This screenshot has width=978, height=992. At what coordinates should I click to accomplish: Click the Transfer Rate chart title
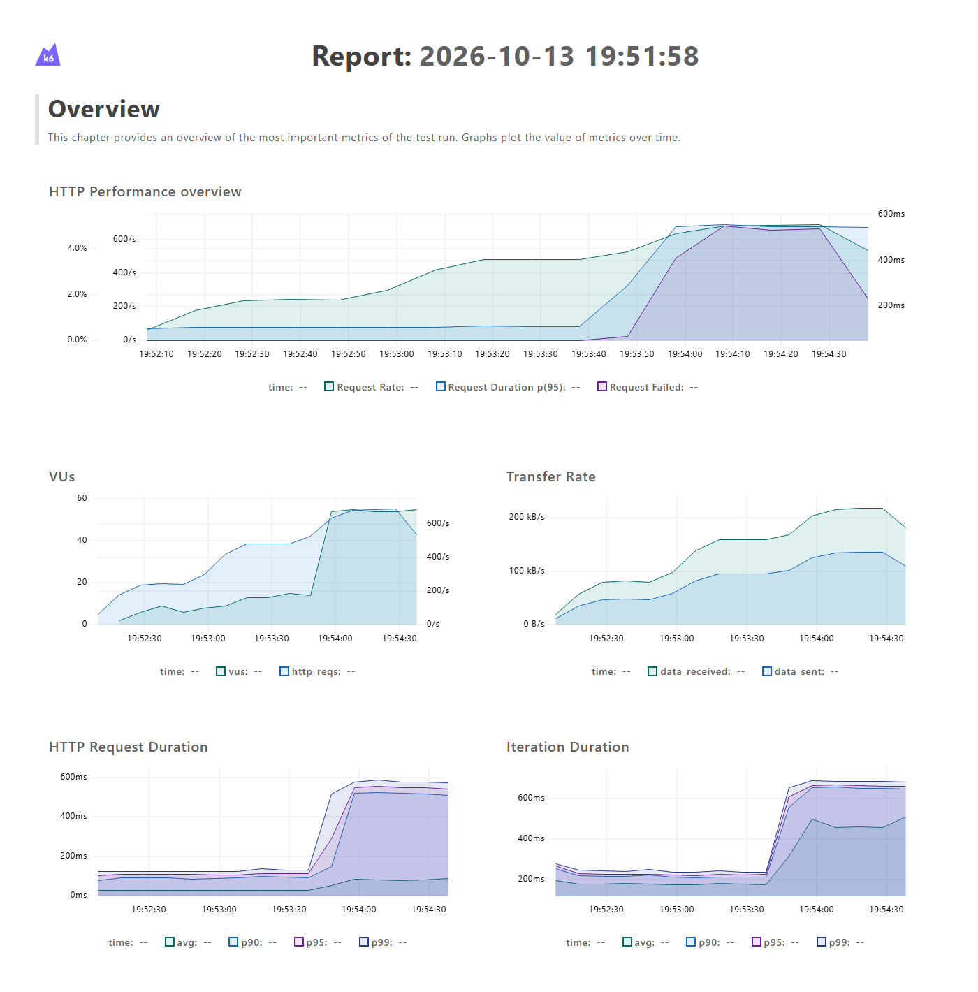coord(551,476)
